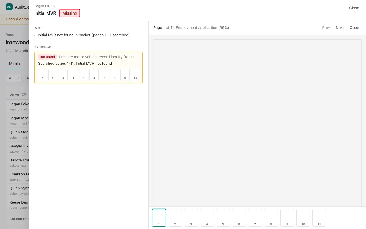Select page 1 in bottom filmstrip
This screenshot has height=229, width=366.
[159, 218]
